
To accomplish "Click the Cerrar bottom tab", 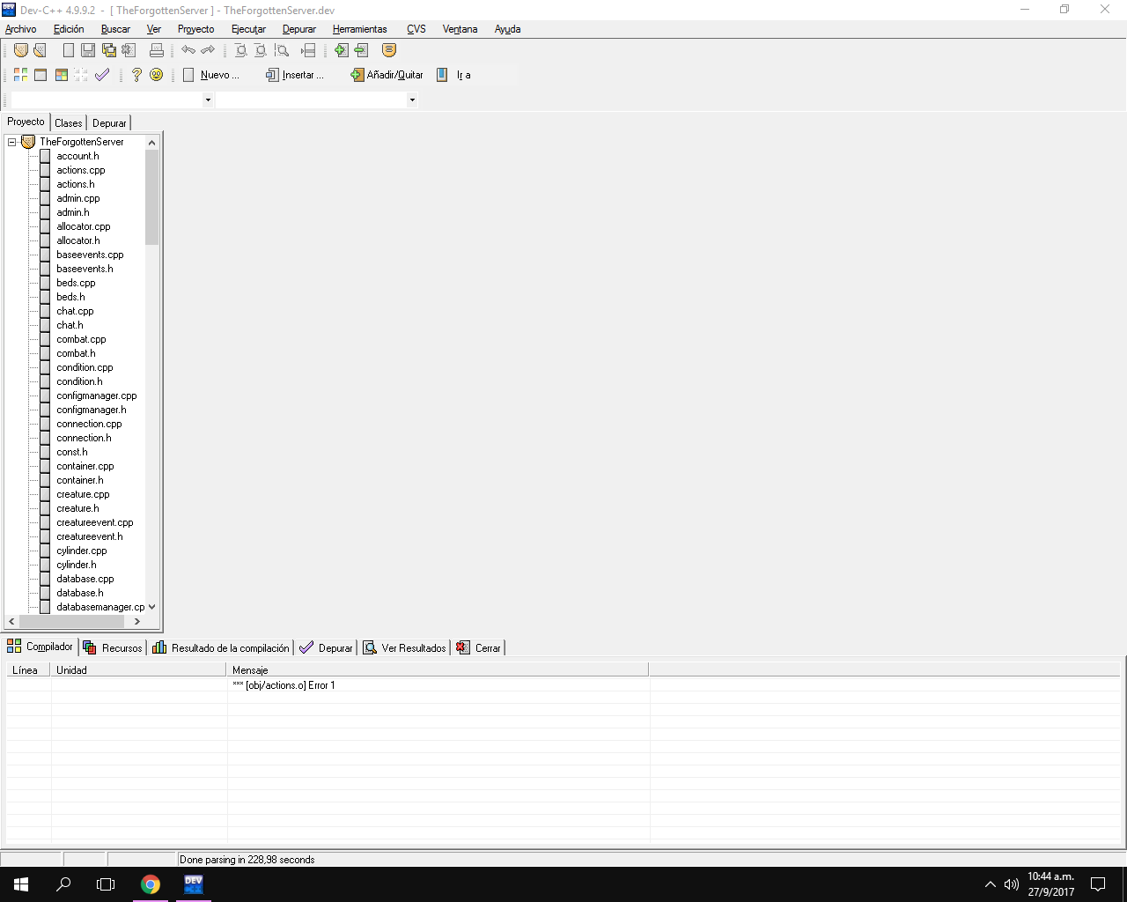I will (479, 647).
